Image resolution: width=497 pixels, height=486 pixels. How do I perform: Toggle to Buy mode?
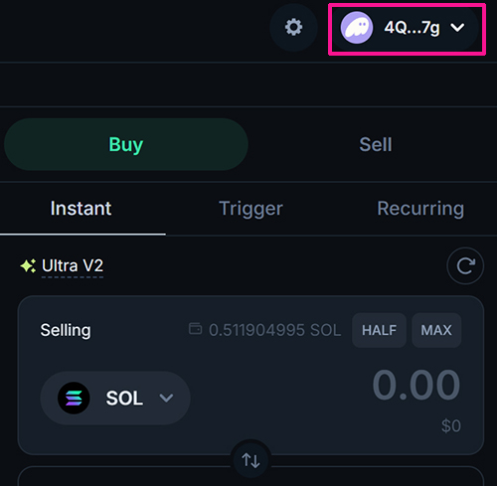pos(126,144)
